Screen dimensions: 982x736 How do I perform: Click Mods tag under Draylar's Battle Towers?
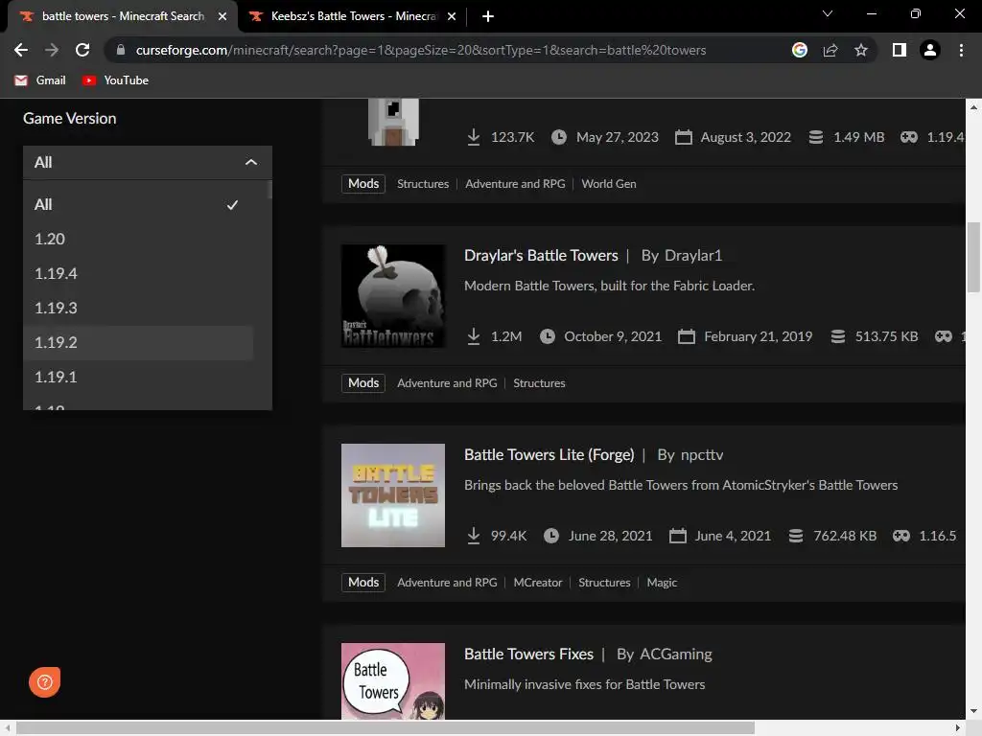point(363,383)
